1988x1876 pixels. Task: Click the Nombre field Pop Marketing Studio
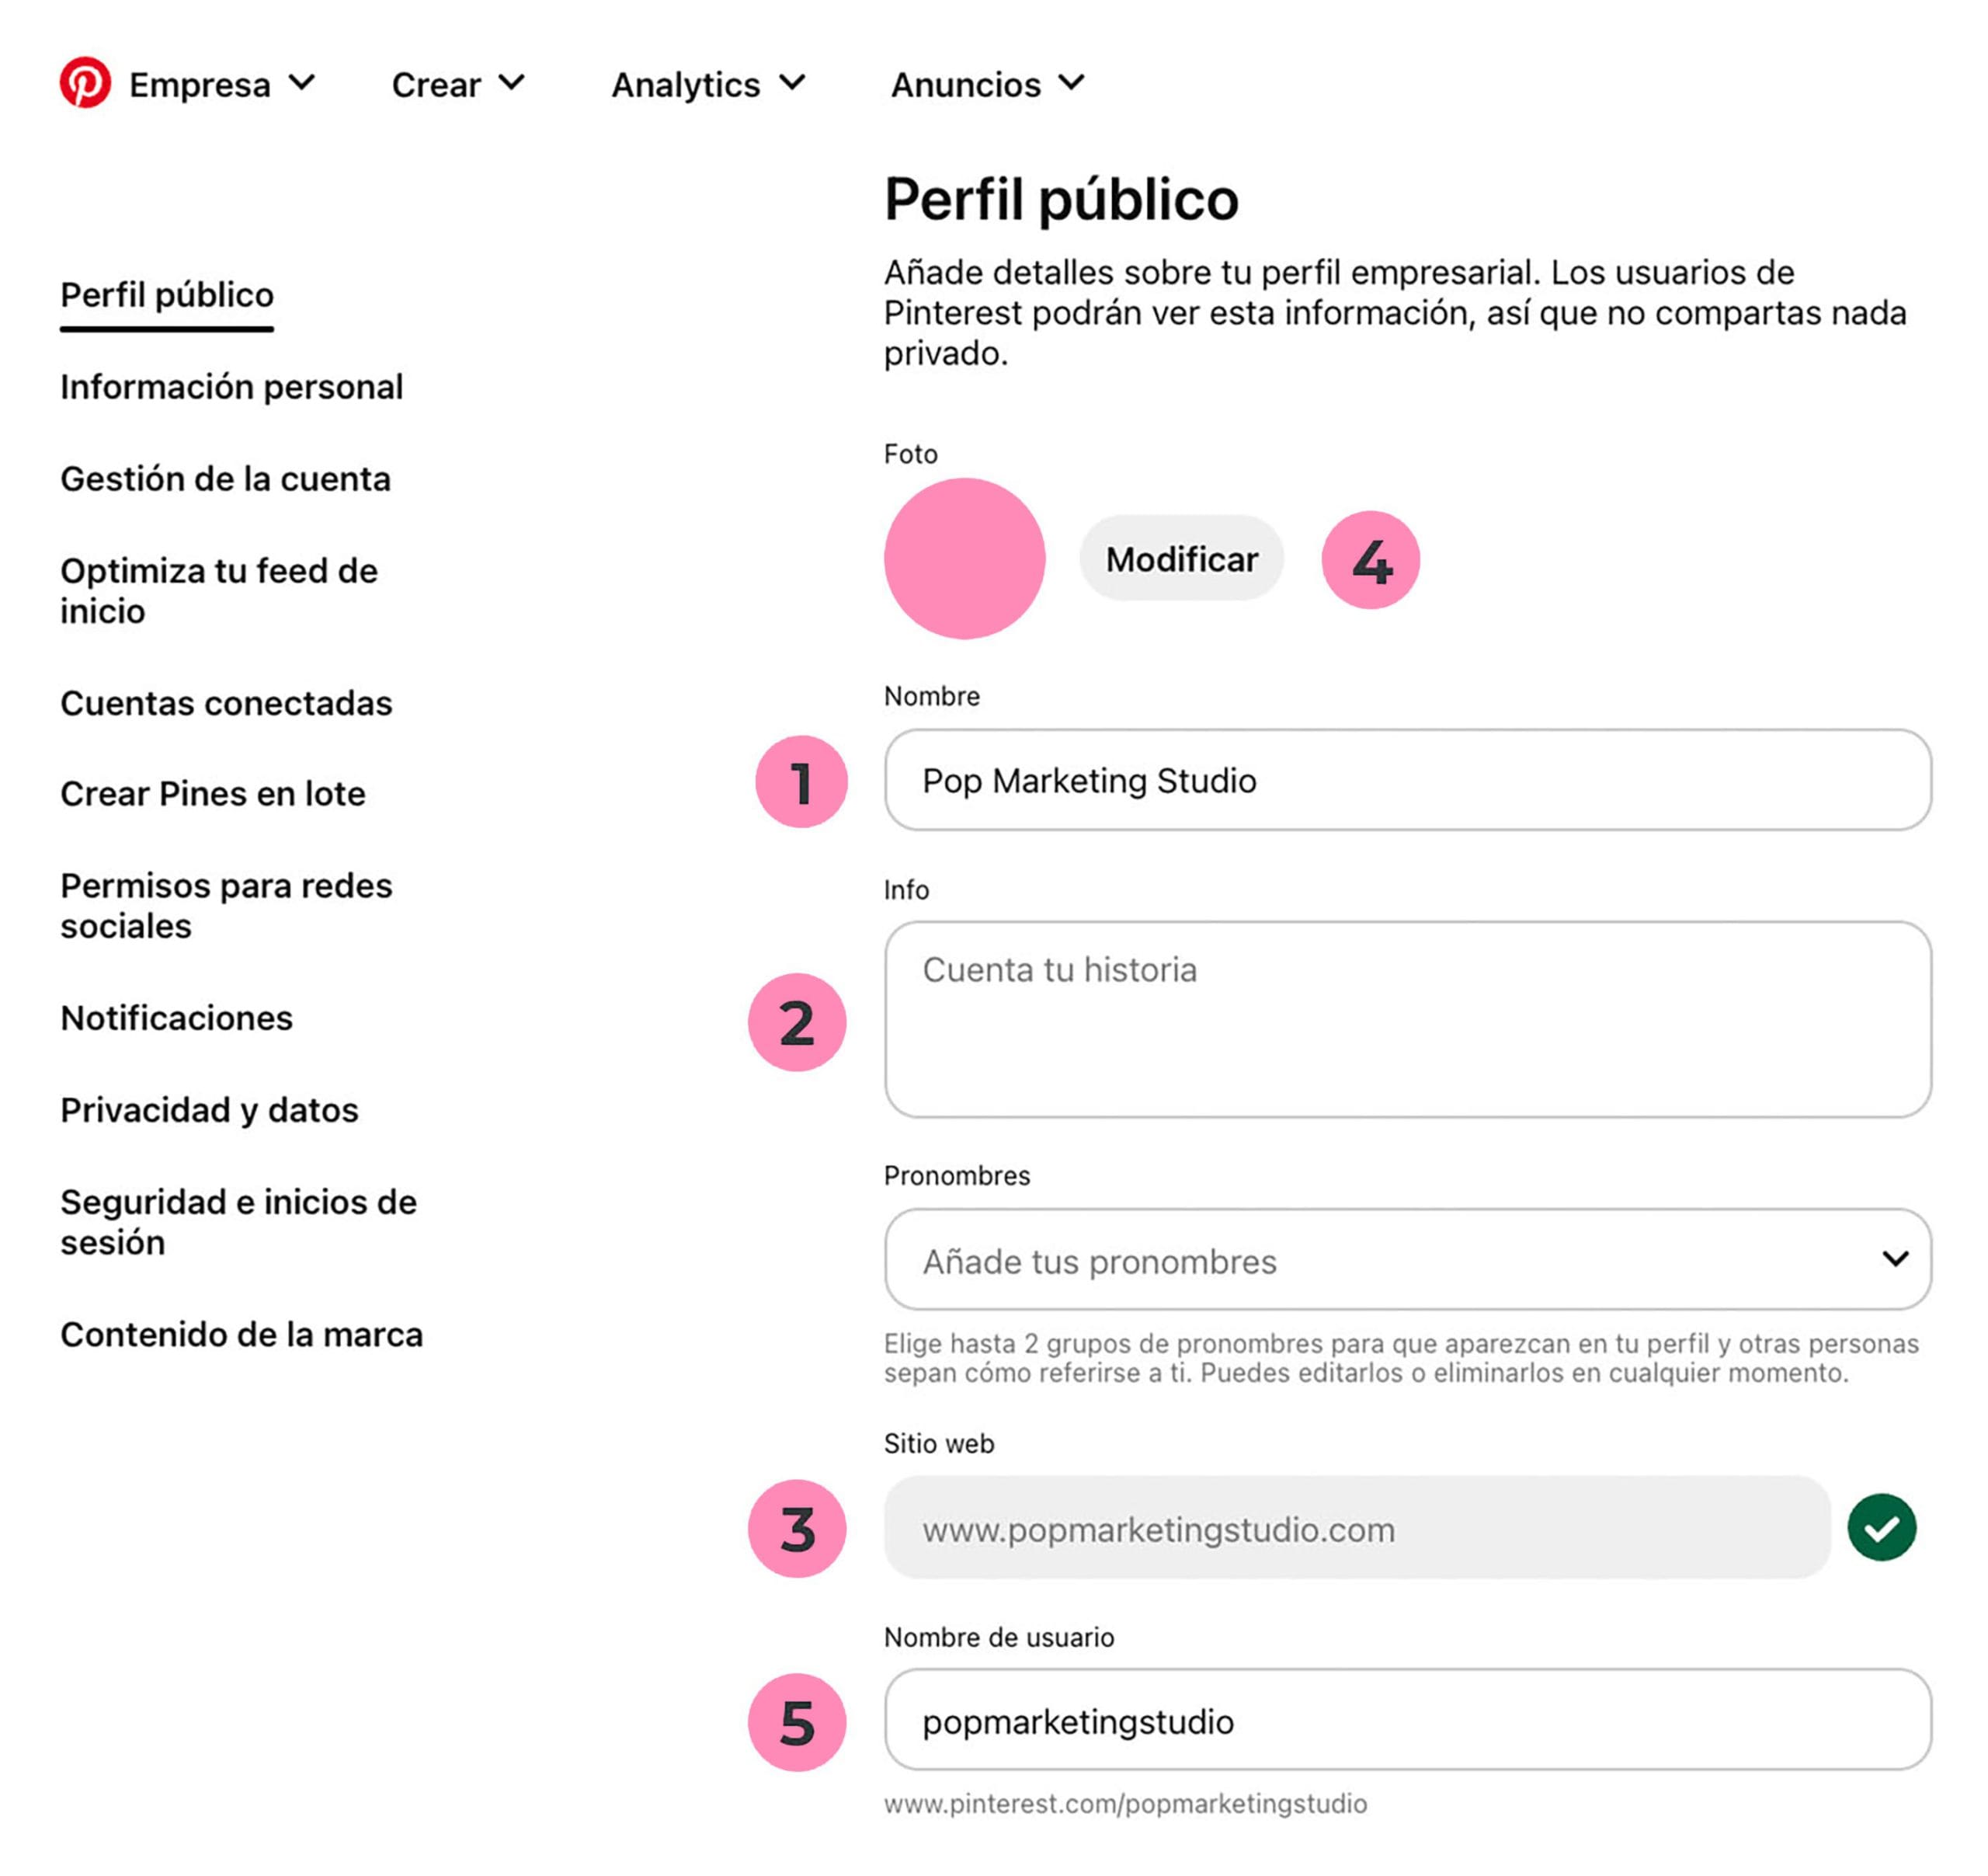coord(1407,781)
